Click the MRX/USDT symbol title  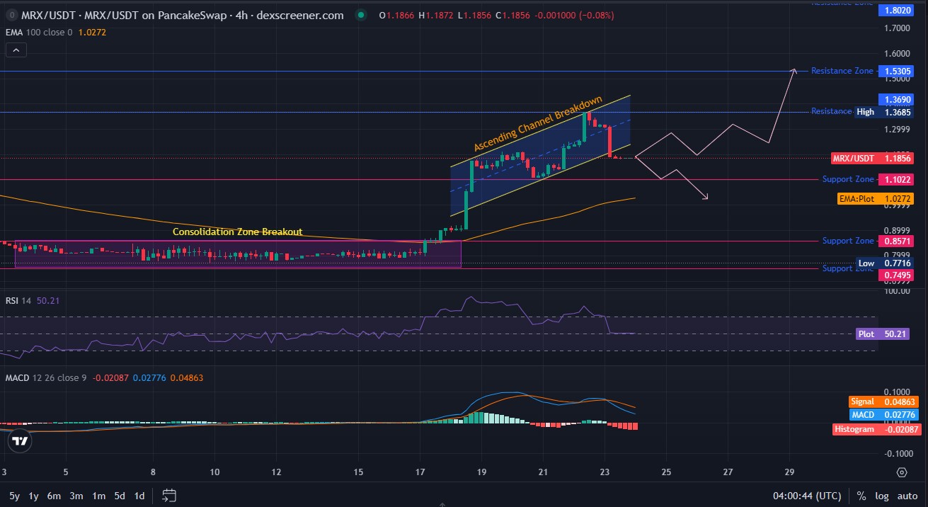point(181,15)
